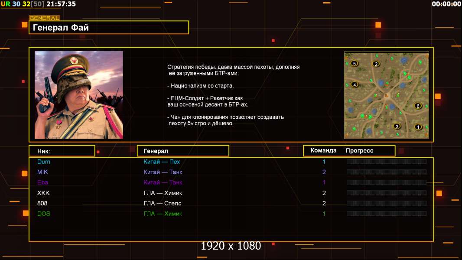Click 'Китай — Танк' general for MIK
This screenshot has height=260, width=462.
tap(163, 172)
